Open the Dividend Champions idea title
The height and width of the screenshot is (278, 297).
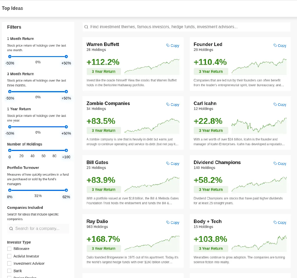click(x=217, y=162)
